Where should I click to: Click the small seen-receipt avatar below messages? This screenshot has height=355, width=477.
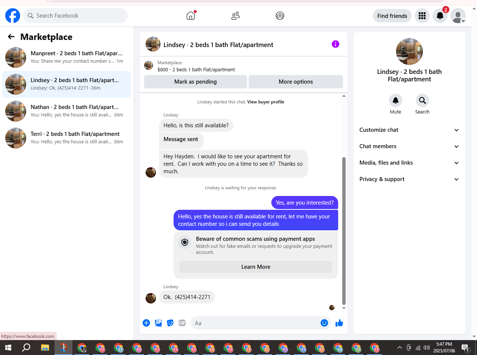coord(332,308)
